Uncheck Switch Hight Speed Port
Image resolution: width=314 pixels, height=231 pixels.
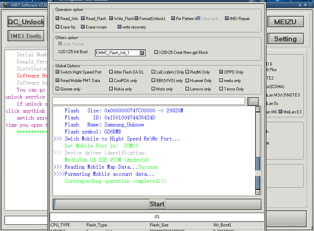pyautogui.click(x=58, y=72)
